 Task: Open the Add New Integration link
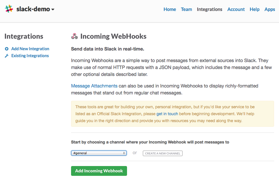30,49
